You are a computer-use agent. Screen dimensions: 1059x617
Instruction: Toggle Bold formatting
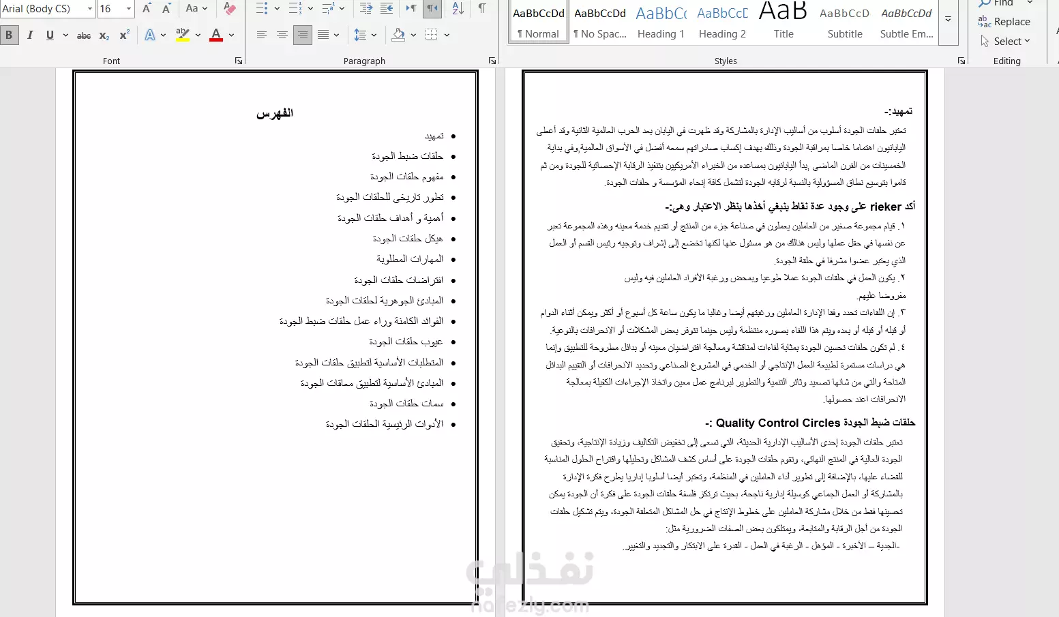[x=10, y=35]
